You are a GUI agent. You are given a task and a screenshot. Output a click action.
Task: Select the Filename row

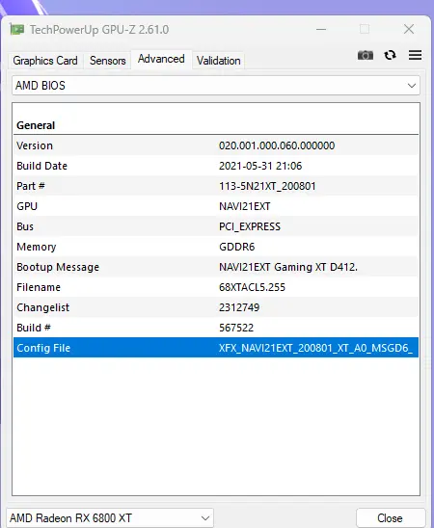point(216,287)
